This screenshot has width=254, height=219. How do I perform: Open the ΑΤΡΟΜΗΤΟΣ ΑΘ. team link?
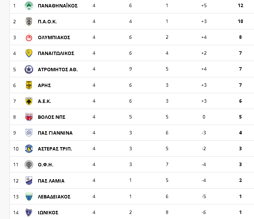(58, 70)
